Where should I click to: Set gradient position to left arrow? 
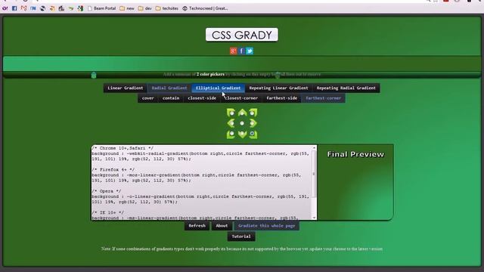pos(231,123)
